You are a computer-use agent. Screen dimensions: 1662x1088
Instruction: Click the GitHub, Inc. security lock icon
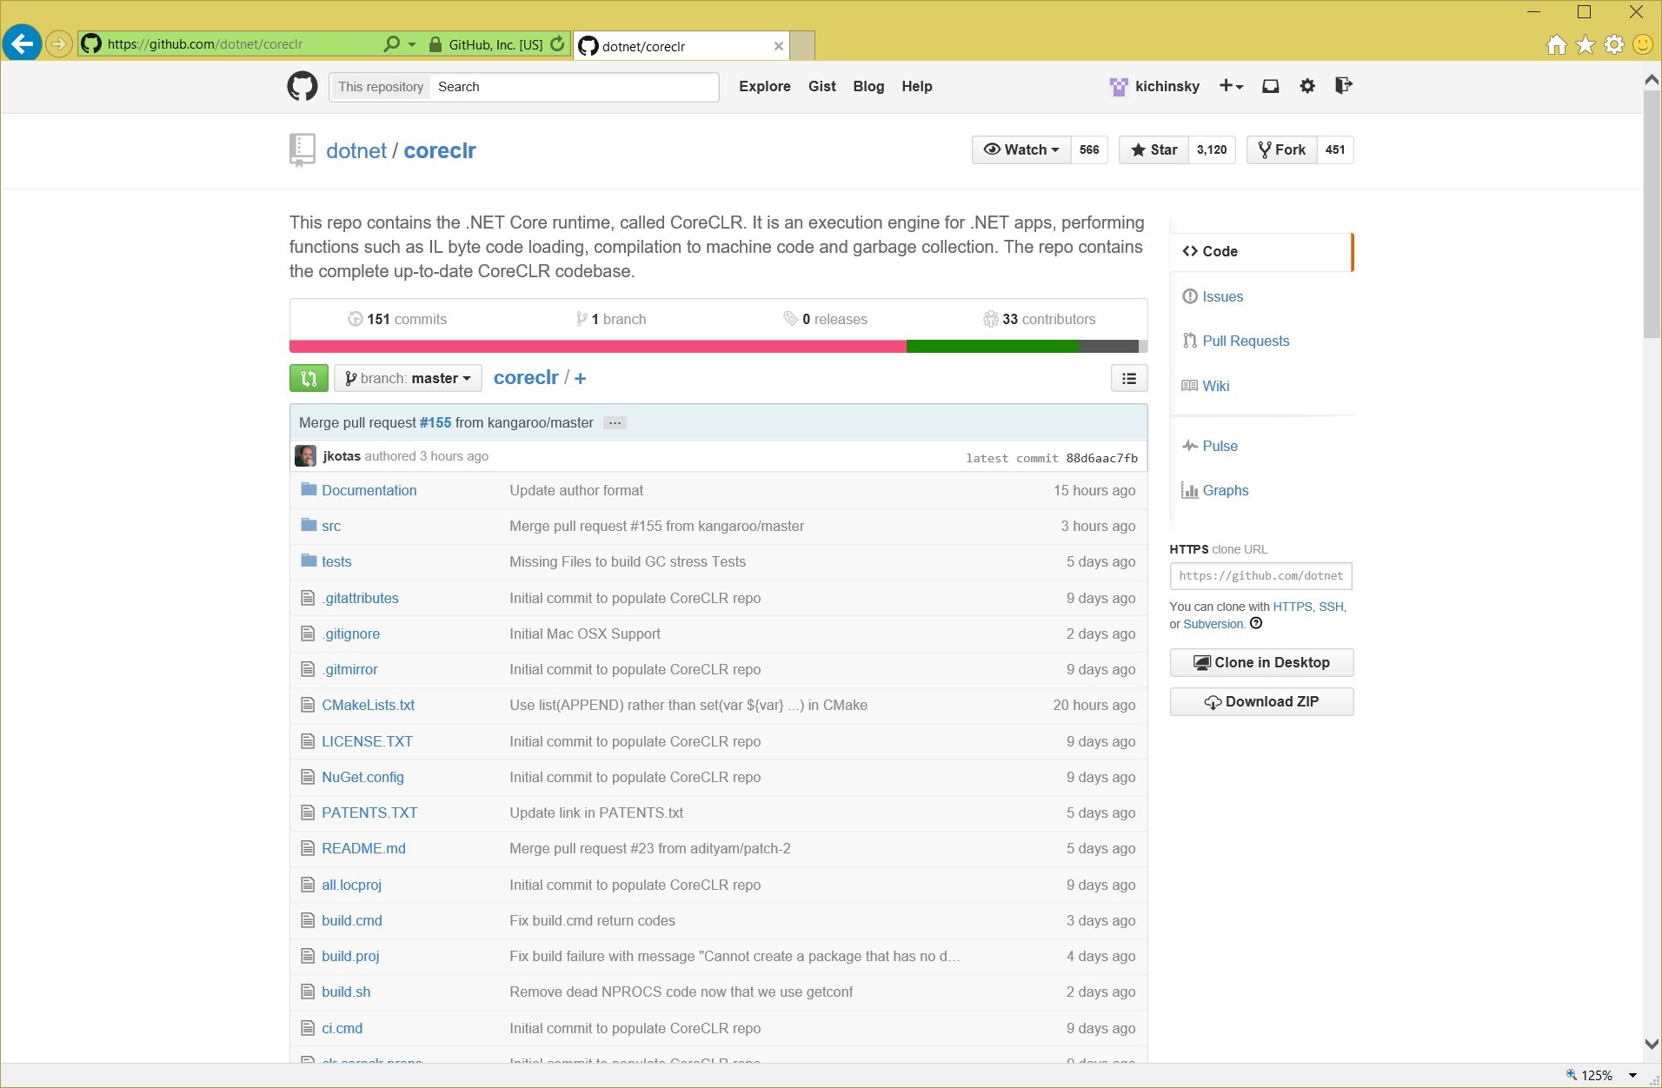pos(435,44)
